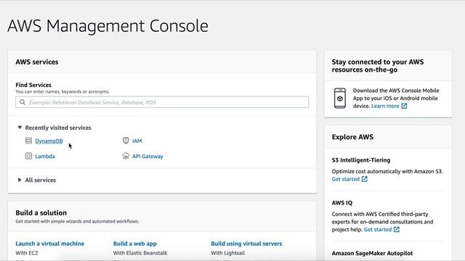Click the Amazon SageMaker Autopilot heading
The image size is (465, 261).
pyautogui.click(x=372, y=253)
